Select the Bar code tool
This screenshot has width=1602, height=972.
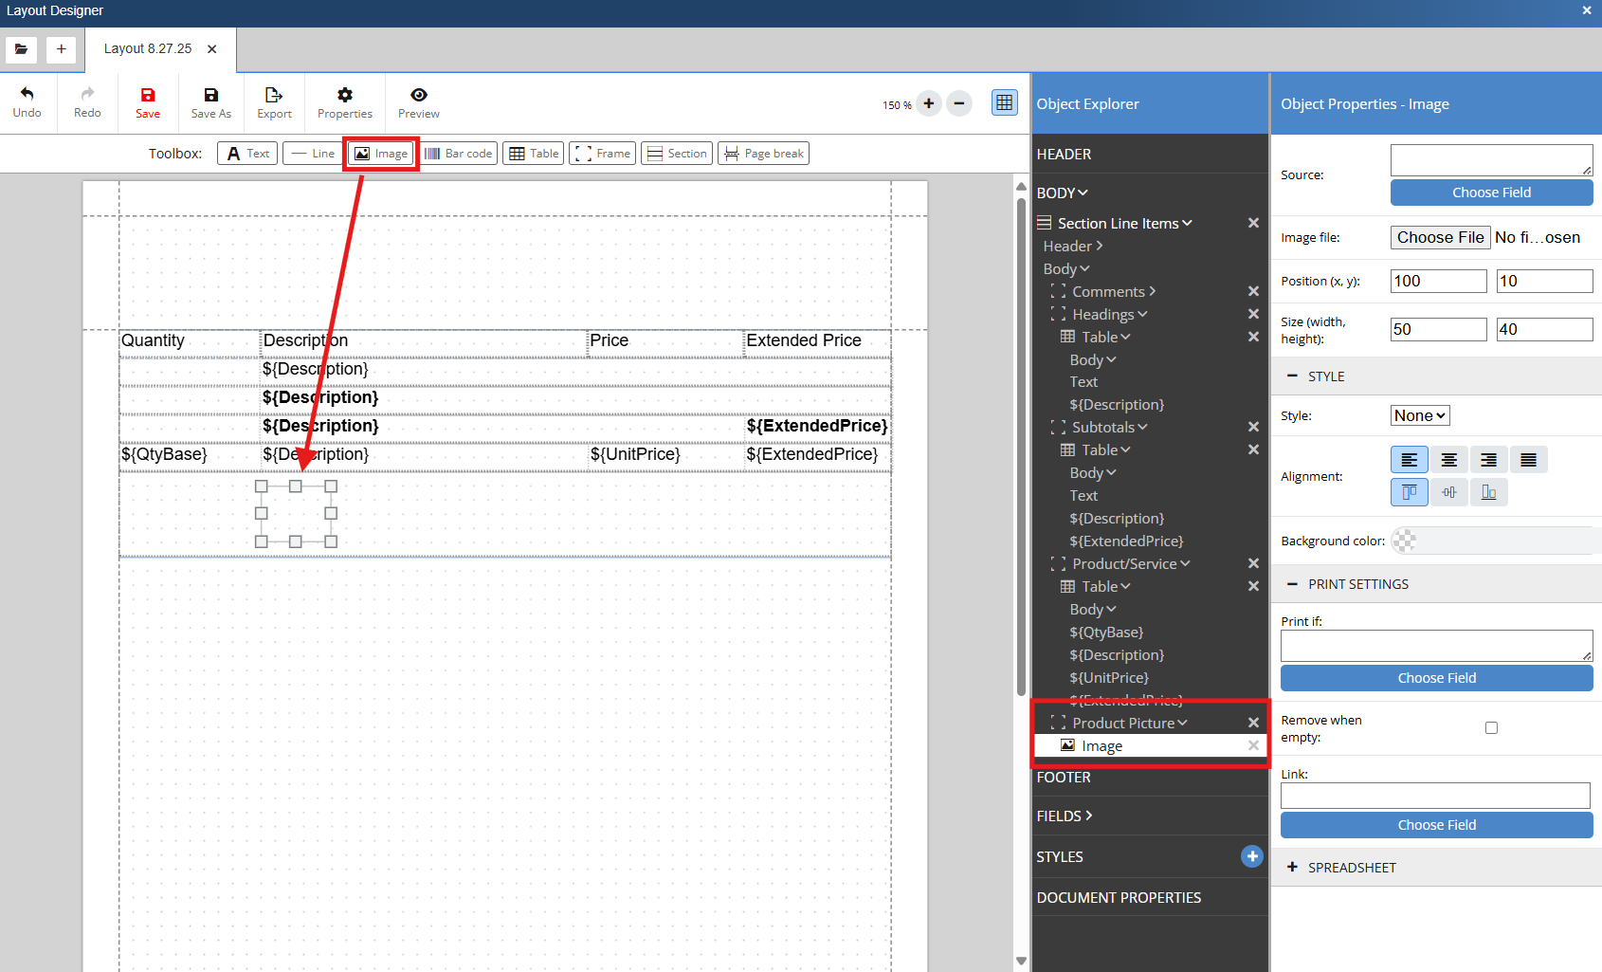coord(459,154)
